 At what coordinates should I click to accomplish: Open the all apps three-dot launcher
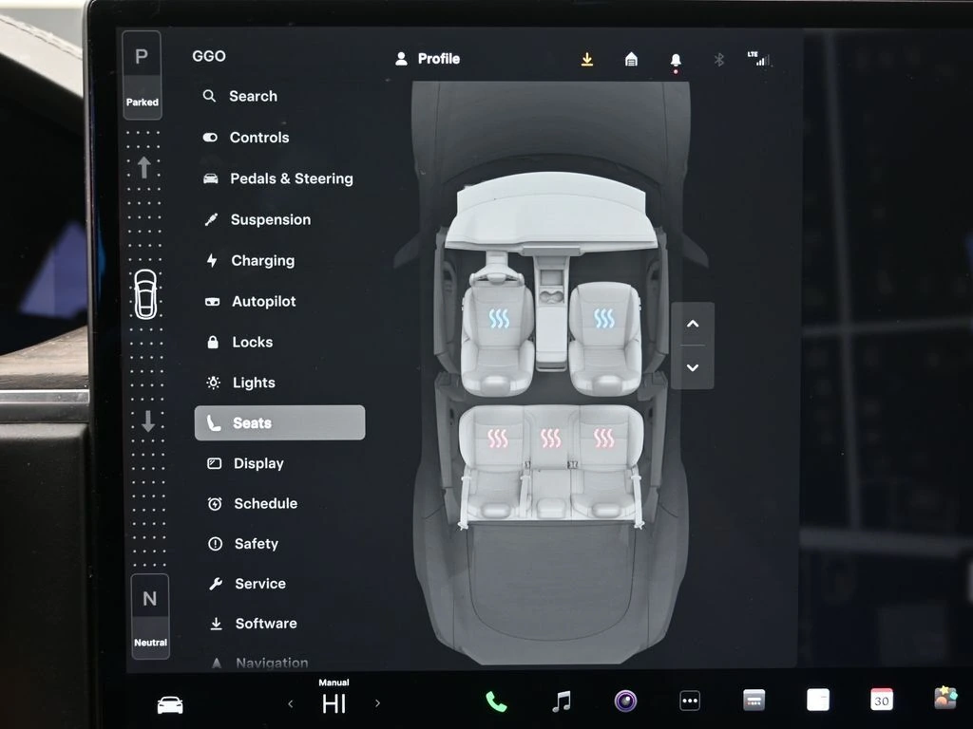(x=690, y=701)
